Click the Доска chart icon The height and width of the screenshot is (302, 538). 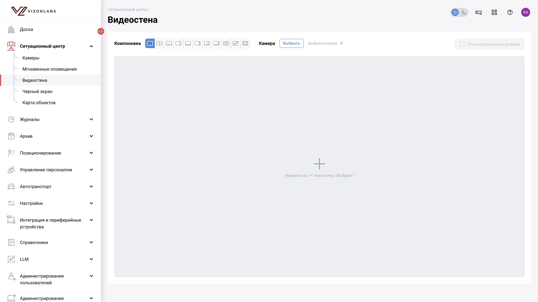pyautogui.click(x=11, y=29)
